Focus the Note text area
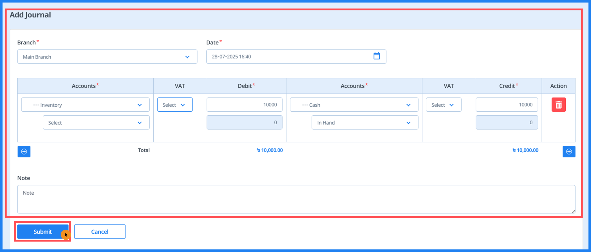The height and width of the screenshot is (252, 591). coord(295,199)
